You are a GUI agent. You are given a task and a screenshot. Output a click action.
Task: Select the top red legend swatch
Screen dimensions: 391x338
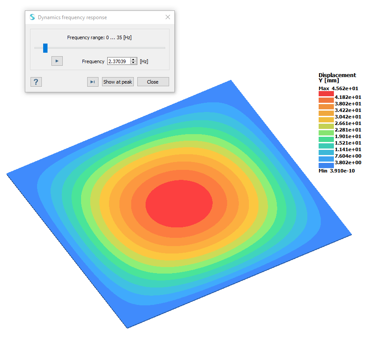coord(326,94)
